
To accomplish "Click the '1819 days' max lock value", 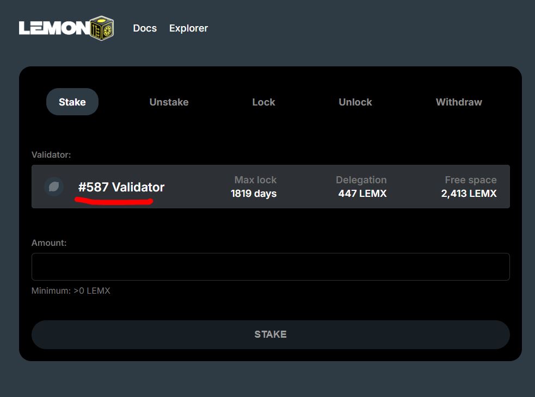I will [254, 194].
